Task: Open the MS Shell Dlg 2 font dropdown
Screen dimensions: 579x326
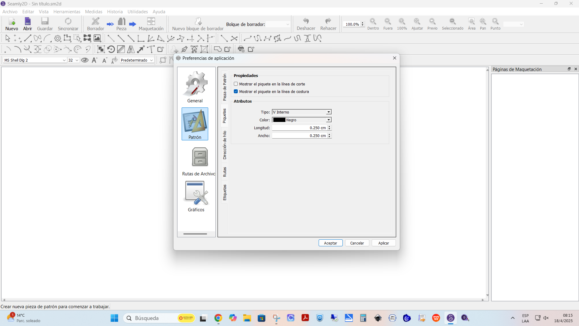Action: (35, 60)
